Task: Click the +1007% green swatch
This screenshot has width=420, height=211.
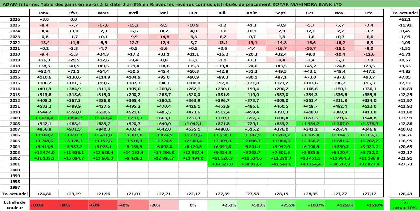Action: tap(310, 205)
